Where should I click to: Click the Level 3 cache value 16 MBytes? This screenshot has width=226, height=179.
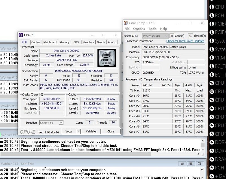[x=92, y=113]
